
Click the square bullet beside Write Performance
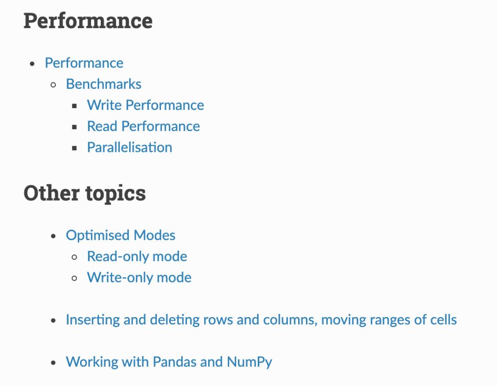tap(75, 106)
